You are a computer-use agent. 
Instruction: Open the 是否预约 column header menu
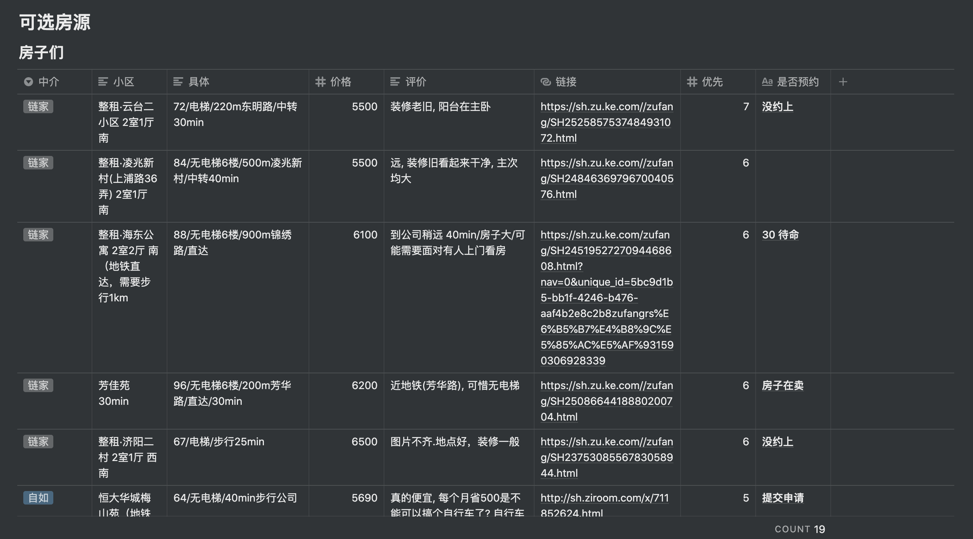(x=797, y=82)
